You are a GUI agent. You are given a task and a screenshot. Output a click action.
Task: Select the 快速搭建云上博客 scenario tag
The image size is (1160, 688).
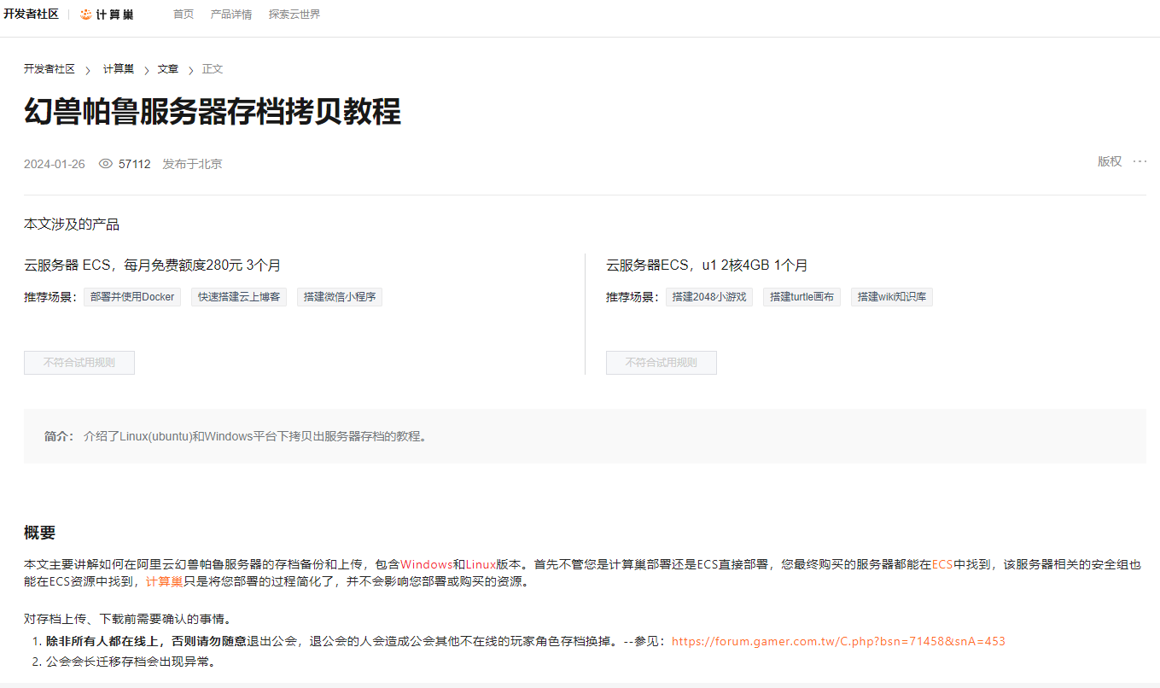(x=239, y=297)
